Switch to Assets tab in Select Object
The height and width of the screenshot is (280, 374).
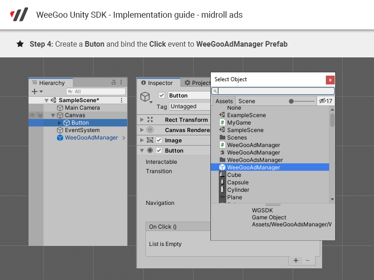point(224,101)
